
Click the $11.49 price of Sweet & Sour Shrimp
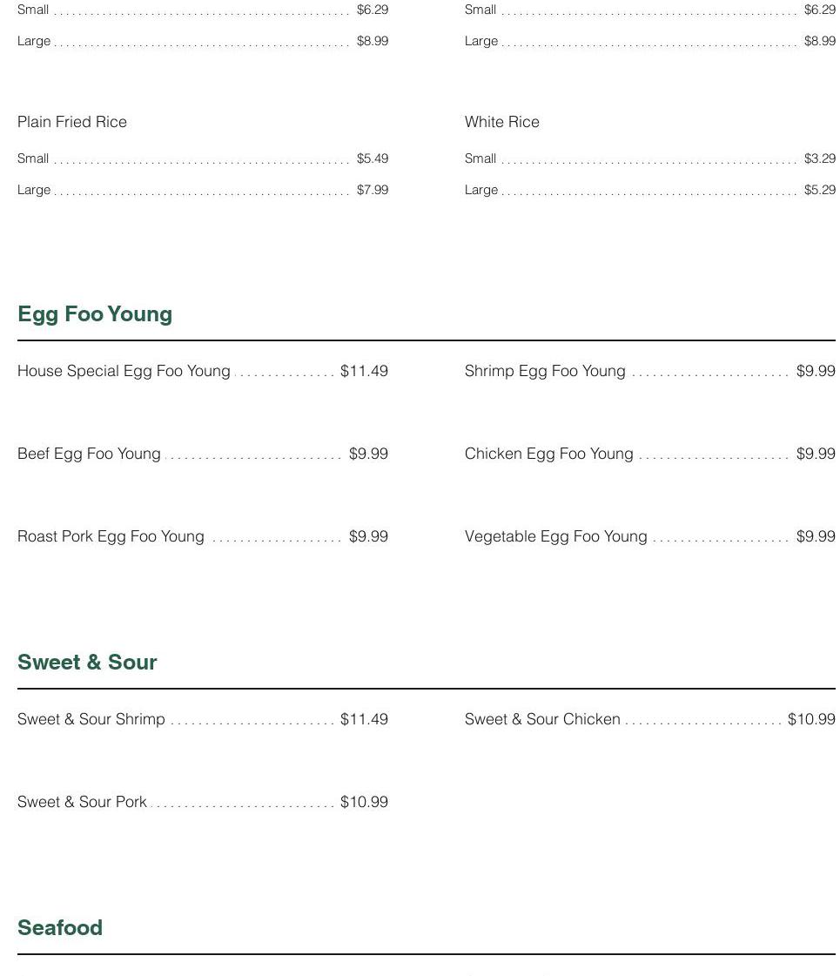(x=364, y=719)
